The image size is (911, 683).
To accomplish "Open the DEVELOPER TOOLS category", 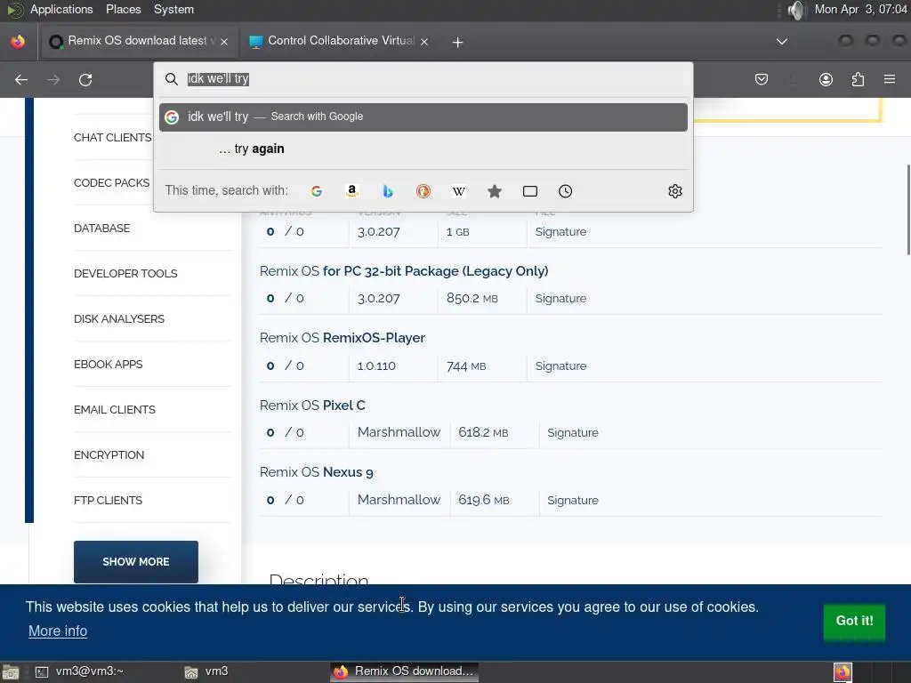I will pyautogui.click(x=125, y=274).
